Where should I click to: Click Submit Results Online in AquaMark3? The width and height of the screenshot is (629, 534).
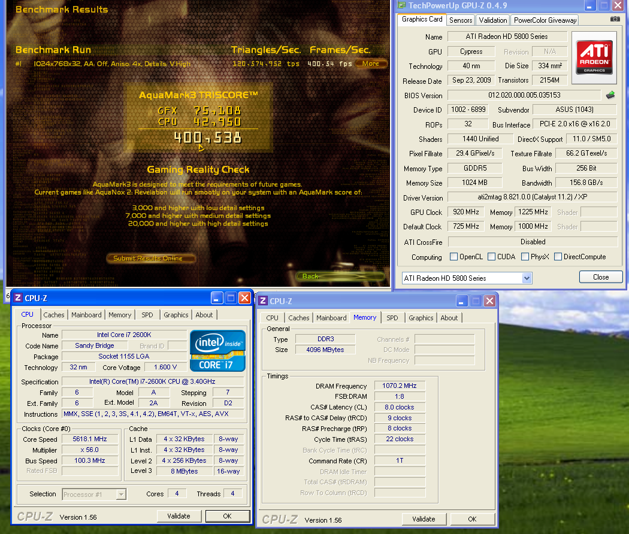point(151,258)
